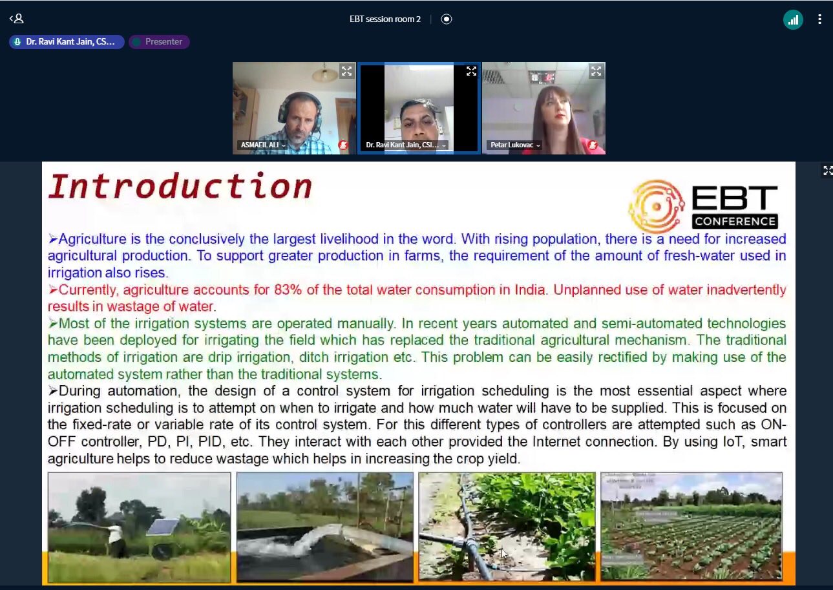Open Dr. Ravi Kant Jain name dropdown
Viewport: 833px width, 590px height.
(405, 145)
